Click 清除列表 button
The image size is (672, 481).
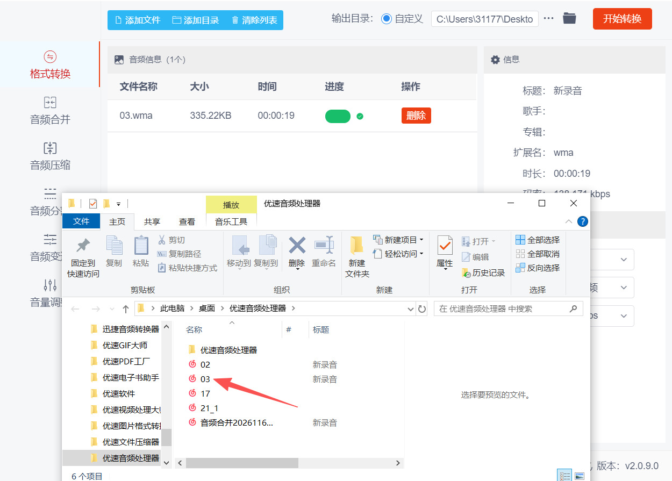[254, 20]
